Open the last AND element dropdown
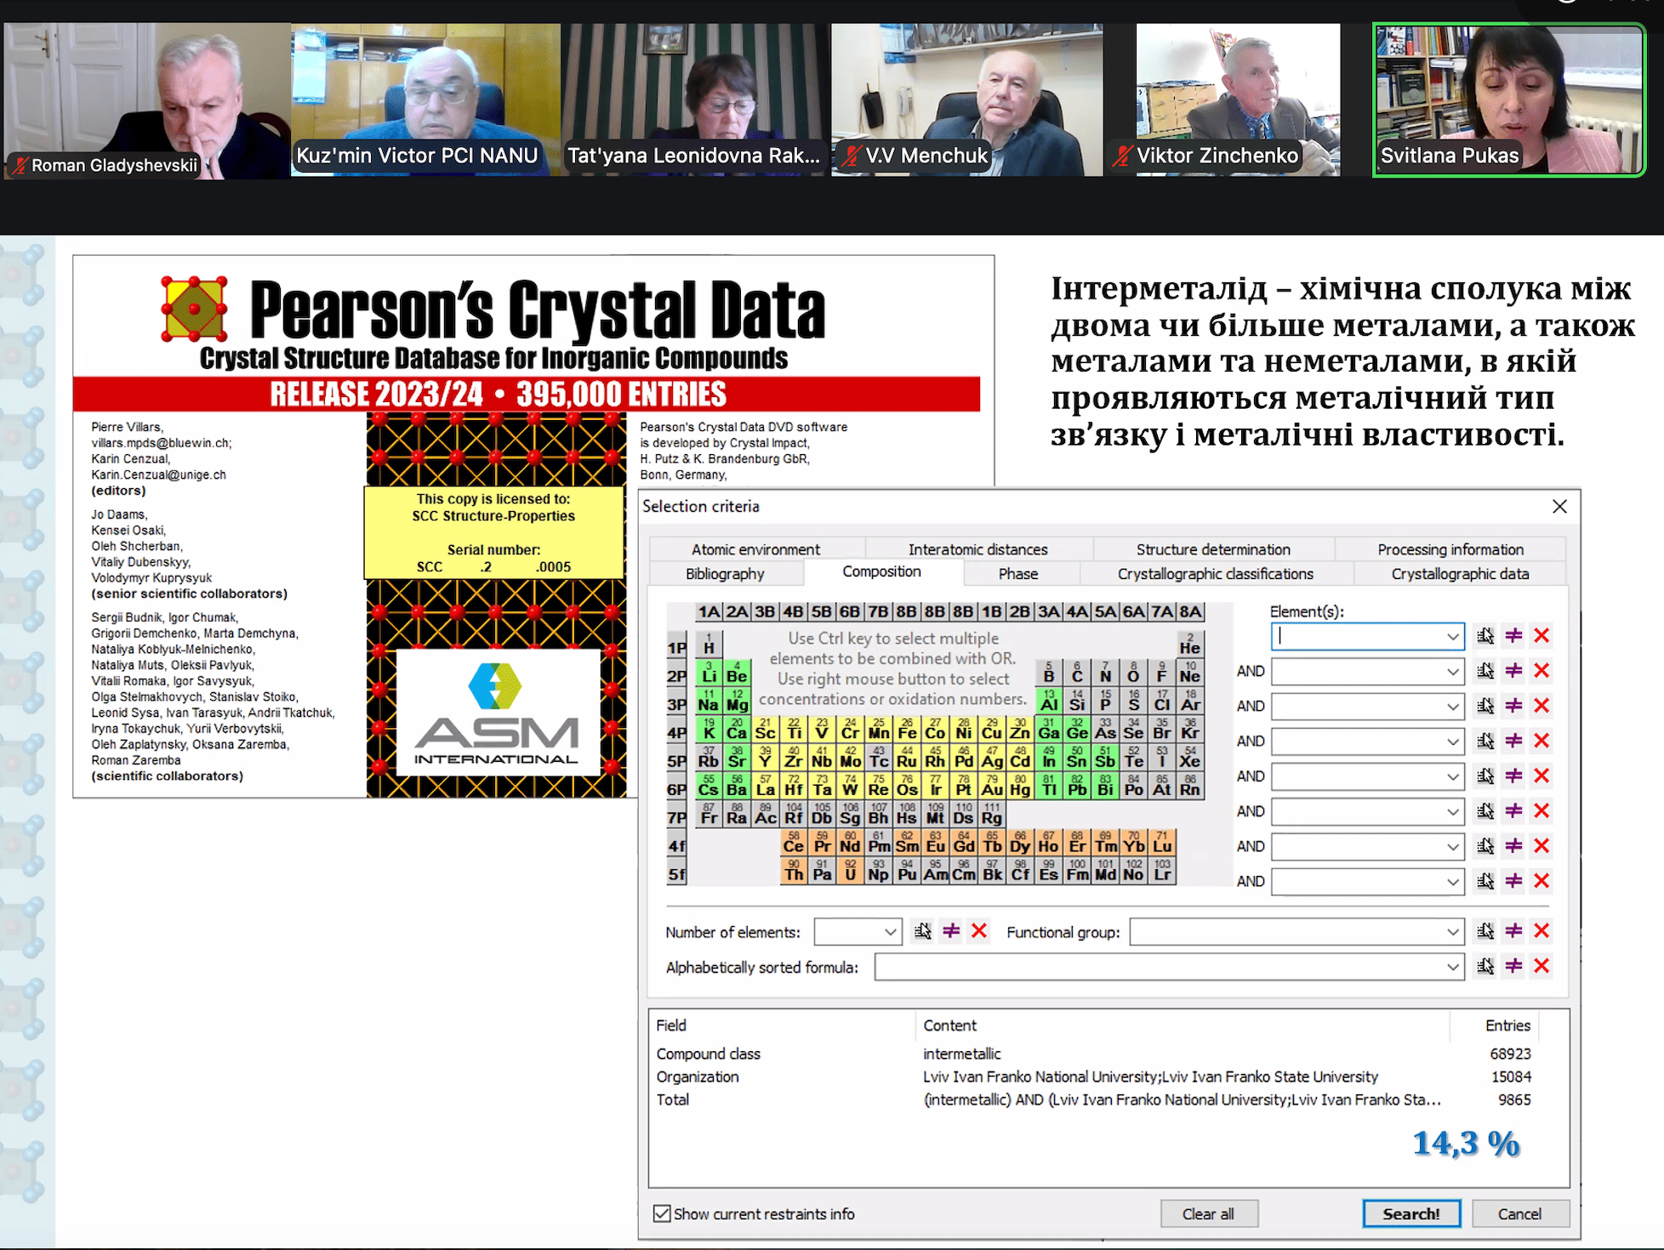The image size is (1664, 1250). (x=1452, y=882)
